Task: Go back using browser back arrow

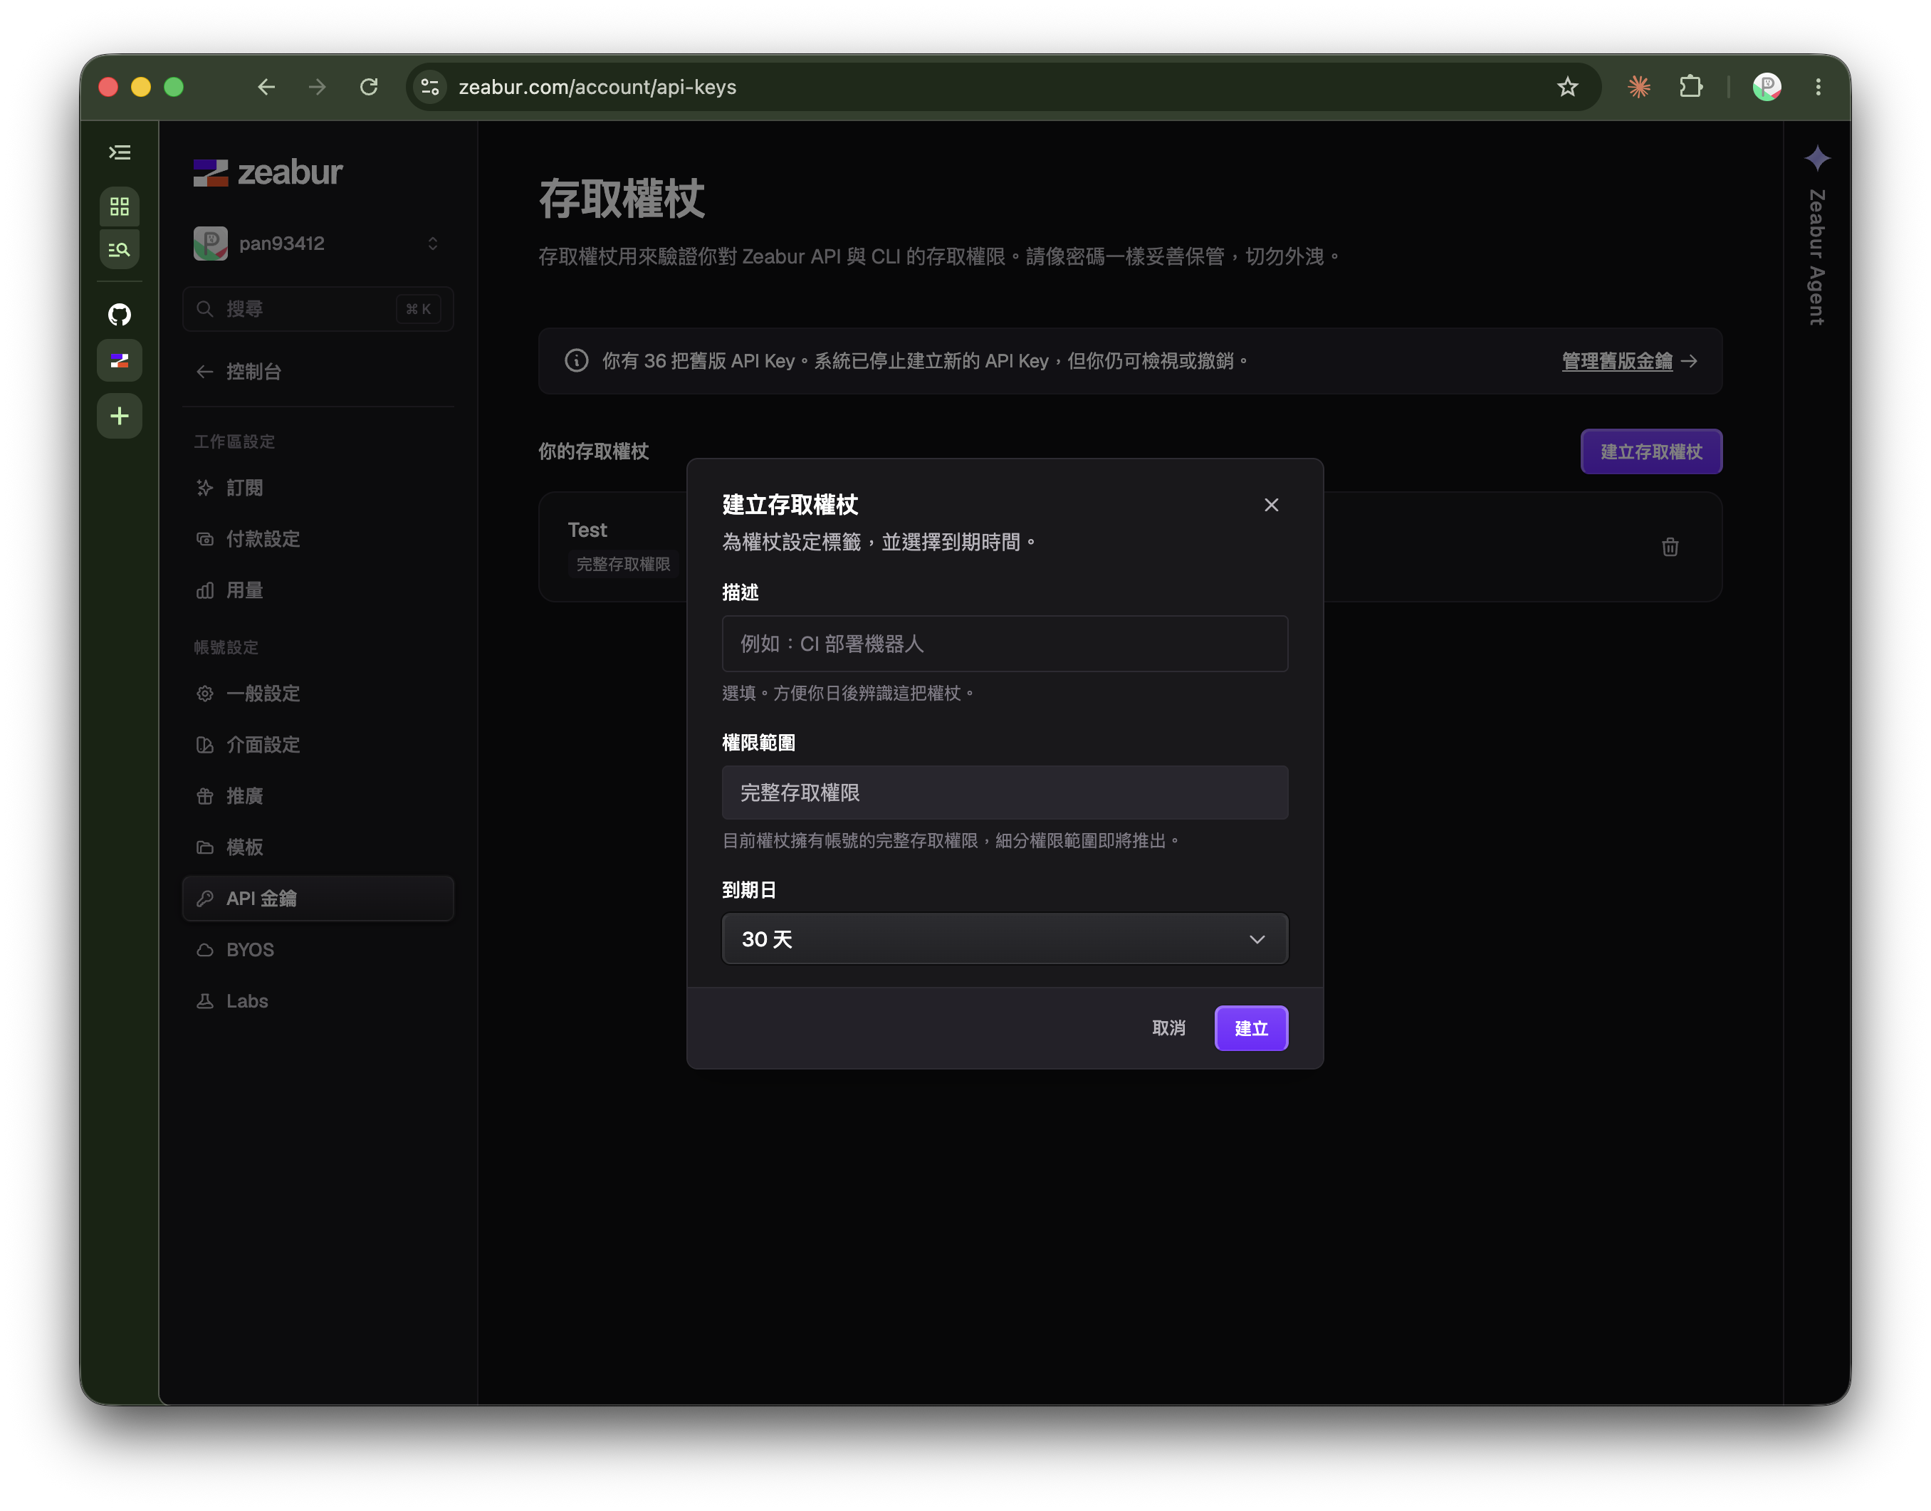Action: click(x=266, y=87)
